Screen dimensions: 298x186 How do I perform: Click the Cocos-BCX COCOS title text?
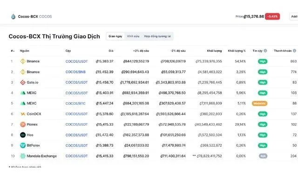coord(35,17)
